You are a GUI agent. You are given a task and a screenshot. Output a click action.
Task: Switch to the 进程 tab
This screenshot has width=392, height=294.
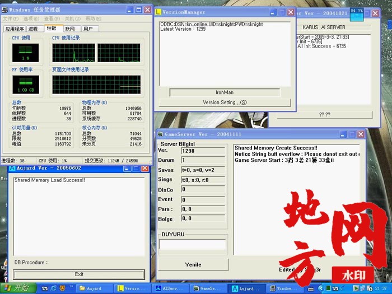coord(33,29)
